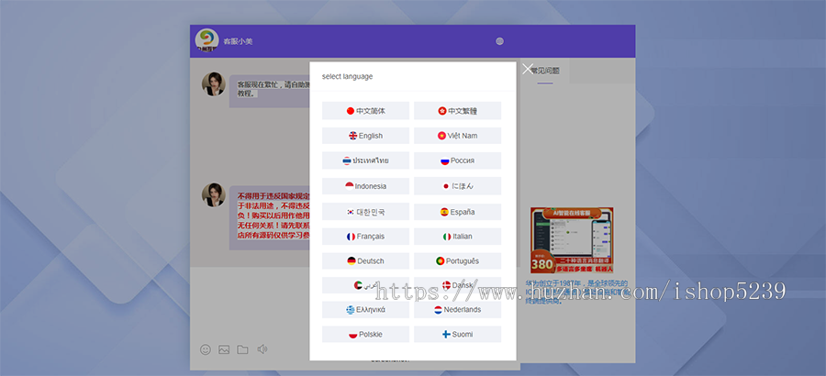Image resolution: width=826 pixels, height=376 pixels.
Task: Choose Français language button
Action: tap(365, 237)
